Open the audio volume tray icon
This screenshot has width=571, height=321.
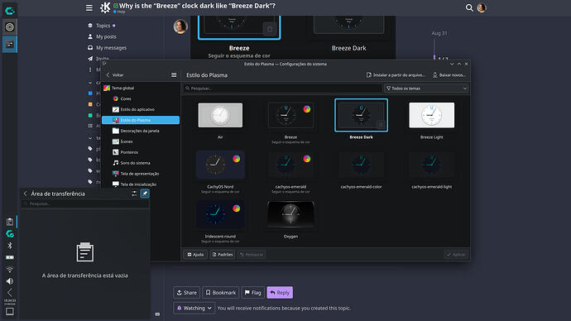coord(10,281)
